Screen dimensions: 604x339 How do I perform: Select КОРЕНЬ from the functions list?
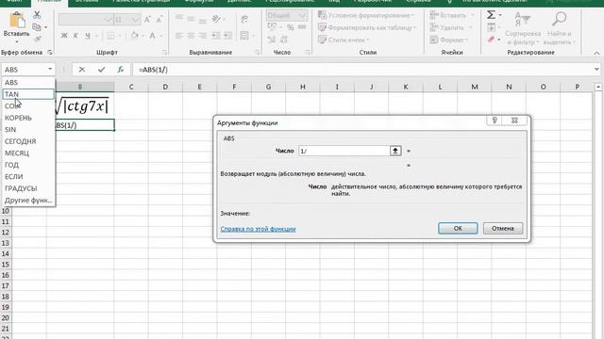click(x=28, y=118)
